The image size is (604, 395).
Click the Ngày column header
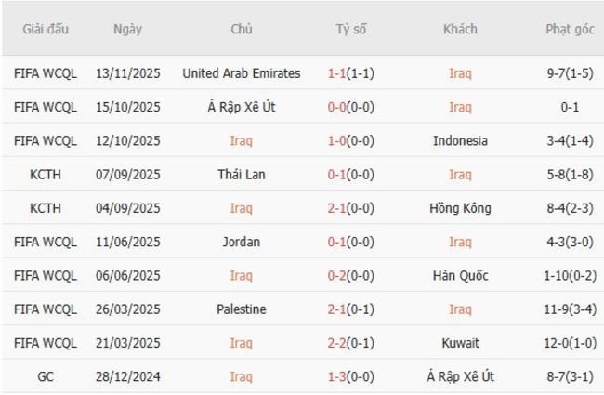point(127,29)
